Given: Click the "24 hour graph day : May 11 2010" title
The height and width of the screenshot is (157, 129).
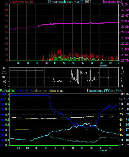Looking at the screenshot, I should pos(69,2).
